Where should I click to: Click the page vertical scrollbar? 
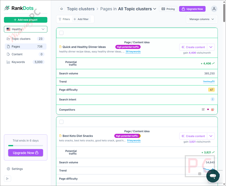pyautogui.click(x=224, y=13)
